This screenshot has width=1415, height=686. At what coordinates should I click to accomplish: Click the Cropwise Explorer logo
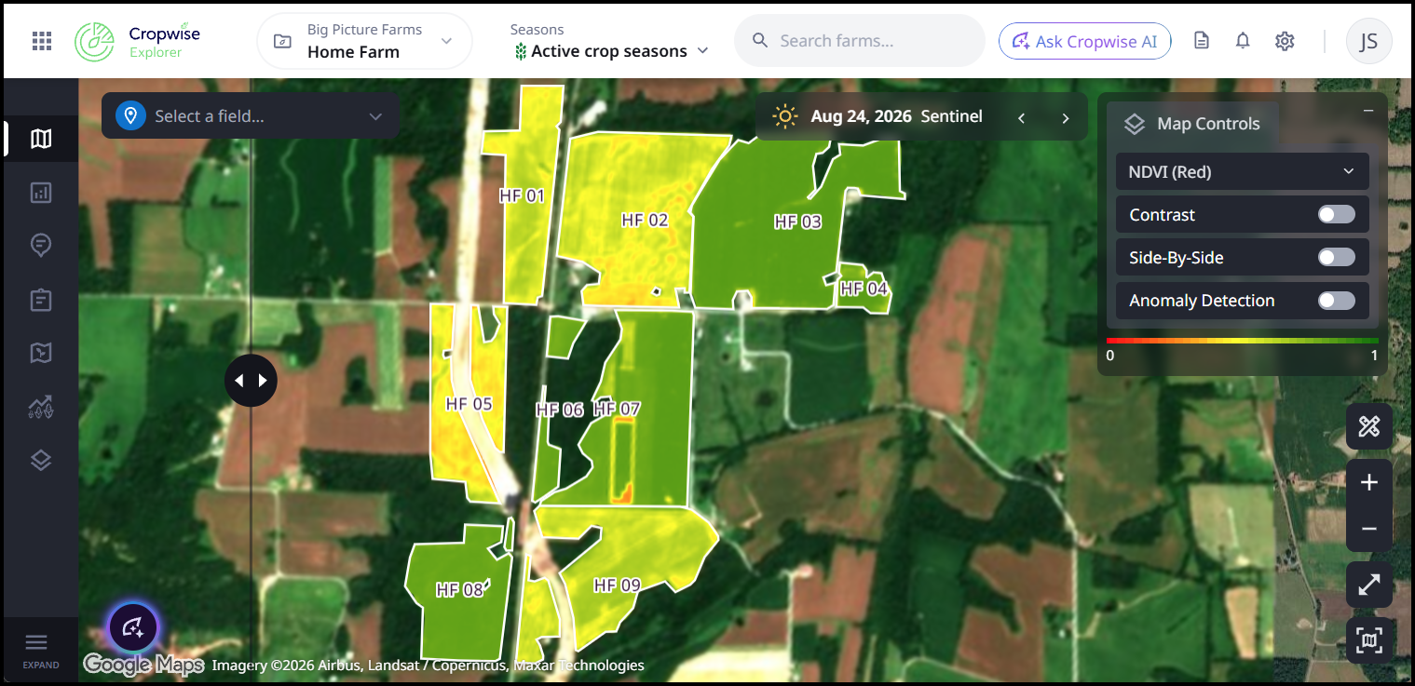coord(138,41)
